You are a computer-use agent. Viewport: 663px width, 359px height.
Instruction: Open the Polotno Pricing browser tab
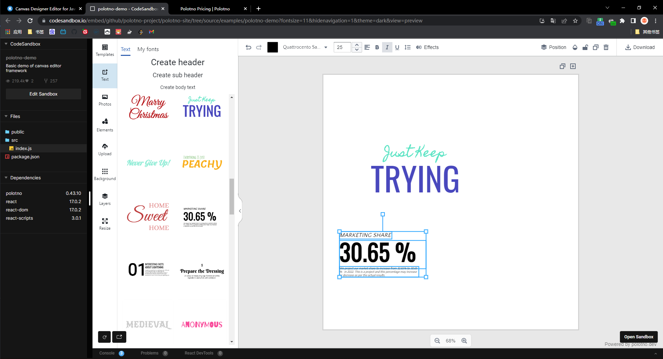click(205, 9)
